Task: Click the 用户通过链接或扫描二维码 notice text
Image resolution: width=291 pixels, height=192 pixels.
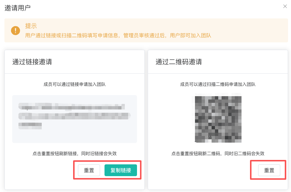Action: [x=118, y=35]
